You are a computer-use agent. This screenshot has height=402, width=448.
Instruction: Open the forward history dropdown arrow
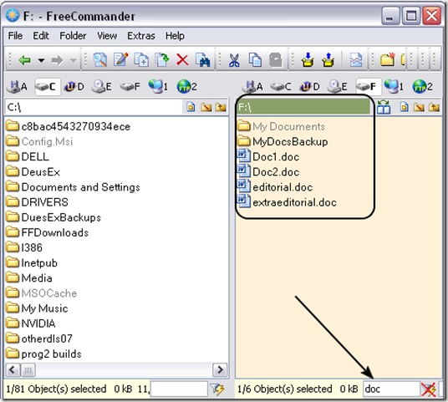[x=74, y=60]
